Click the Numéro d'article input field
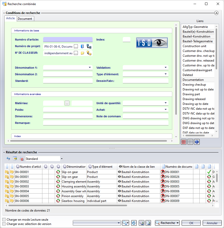Viewport: 224px width, 228px height. pos(68,40)
